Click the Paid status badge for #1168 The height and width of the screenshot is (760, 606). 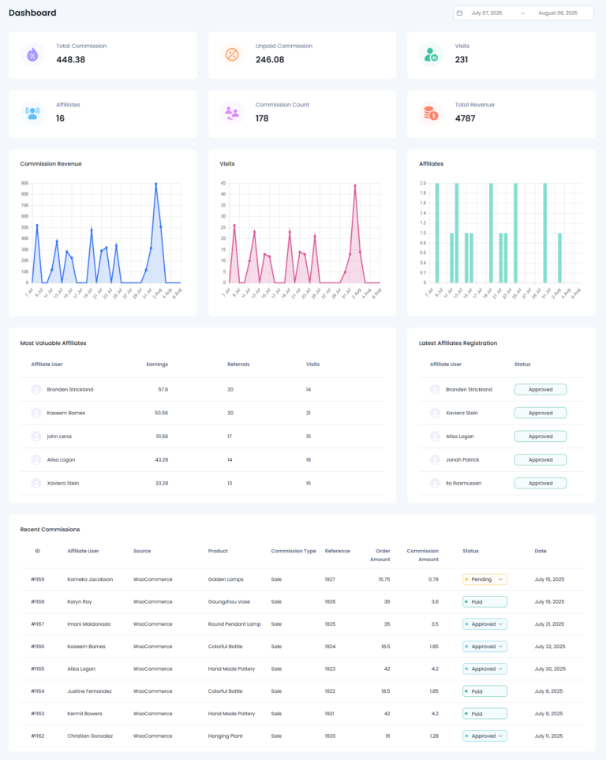tap(484, 602)
